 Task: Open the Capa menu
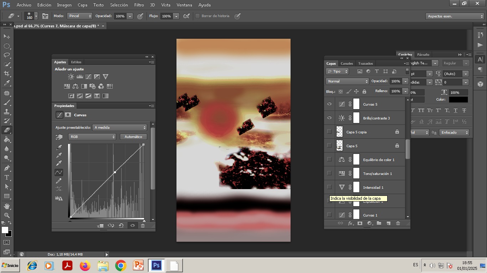[x=82, y=5]
